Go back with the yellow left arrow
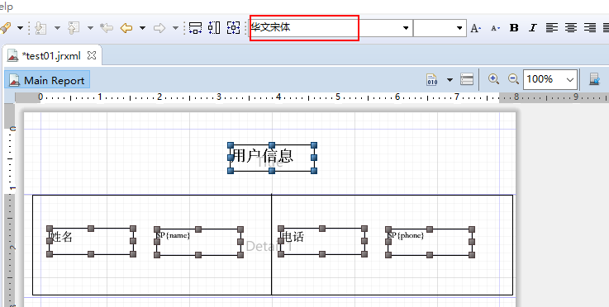This screenshot has width=609, height=307. coord(126,28)
